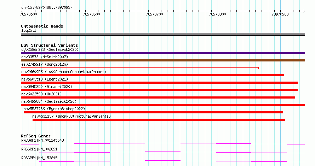The width and height of the screenshot is (315, 166).
Task: Click the magenta line of the RASGRF1|NM_001145648 transcript
Action: [163, 143]
